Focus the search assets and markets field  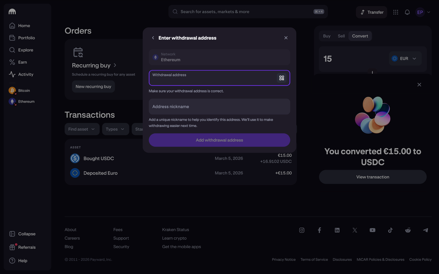[x=248, y=12]
